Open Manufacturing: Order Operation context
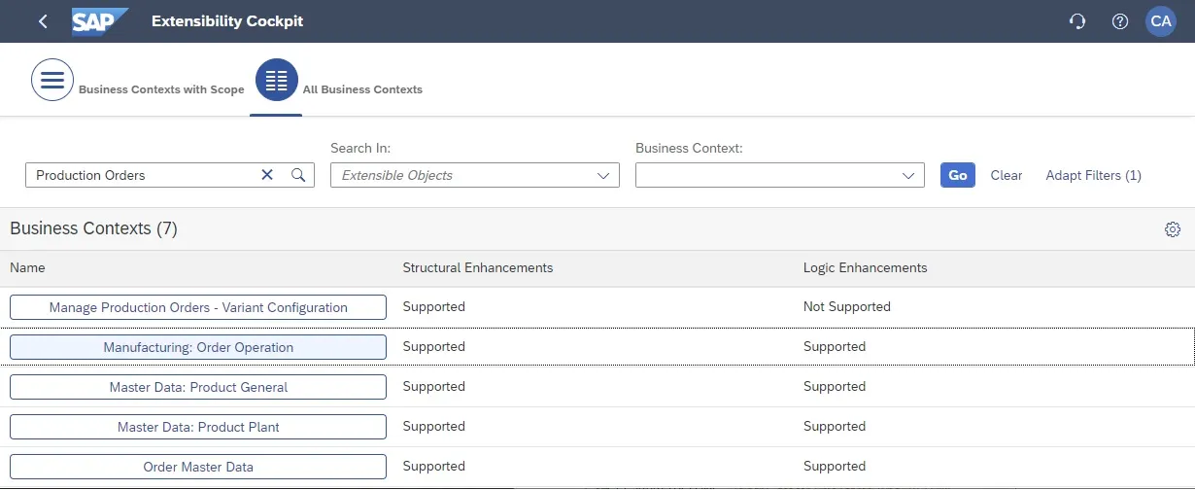 click(198, 347)
